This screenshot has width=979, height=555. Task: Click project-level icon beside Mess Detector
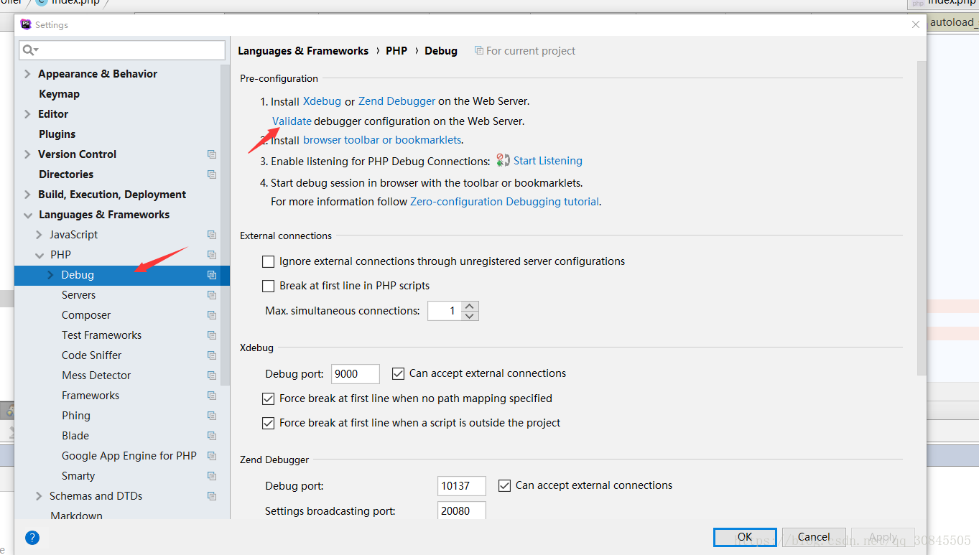(212, 376)
